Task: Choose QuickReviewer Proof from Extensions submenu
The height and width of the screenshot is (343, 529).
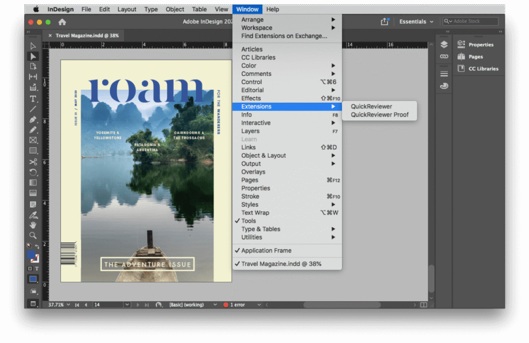Action: [379, 115]
